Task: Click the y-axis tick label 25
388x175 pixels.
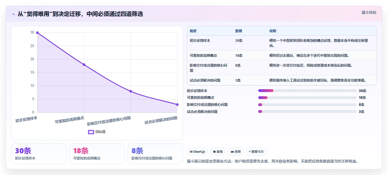Action: [x=32, y=46]
